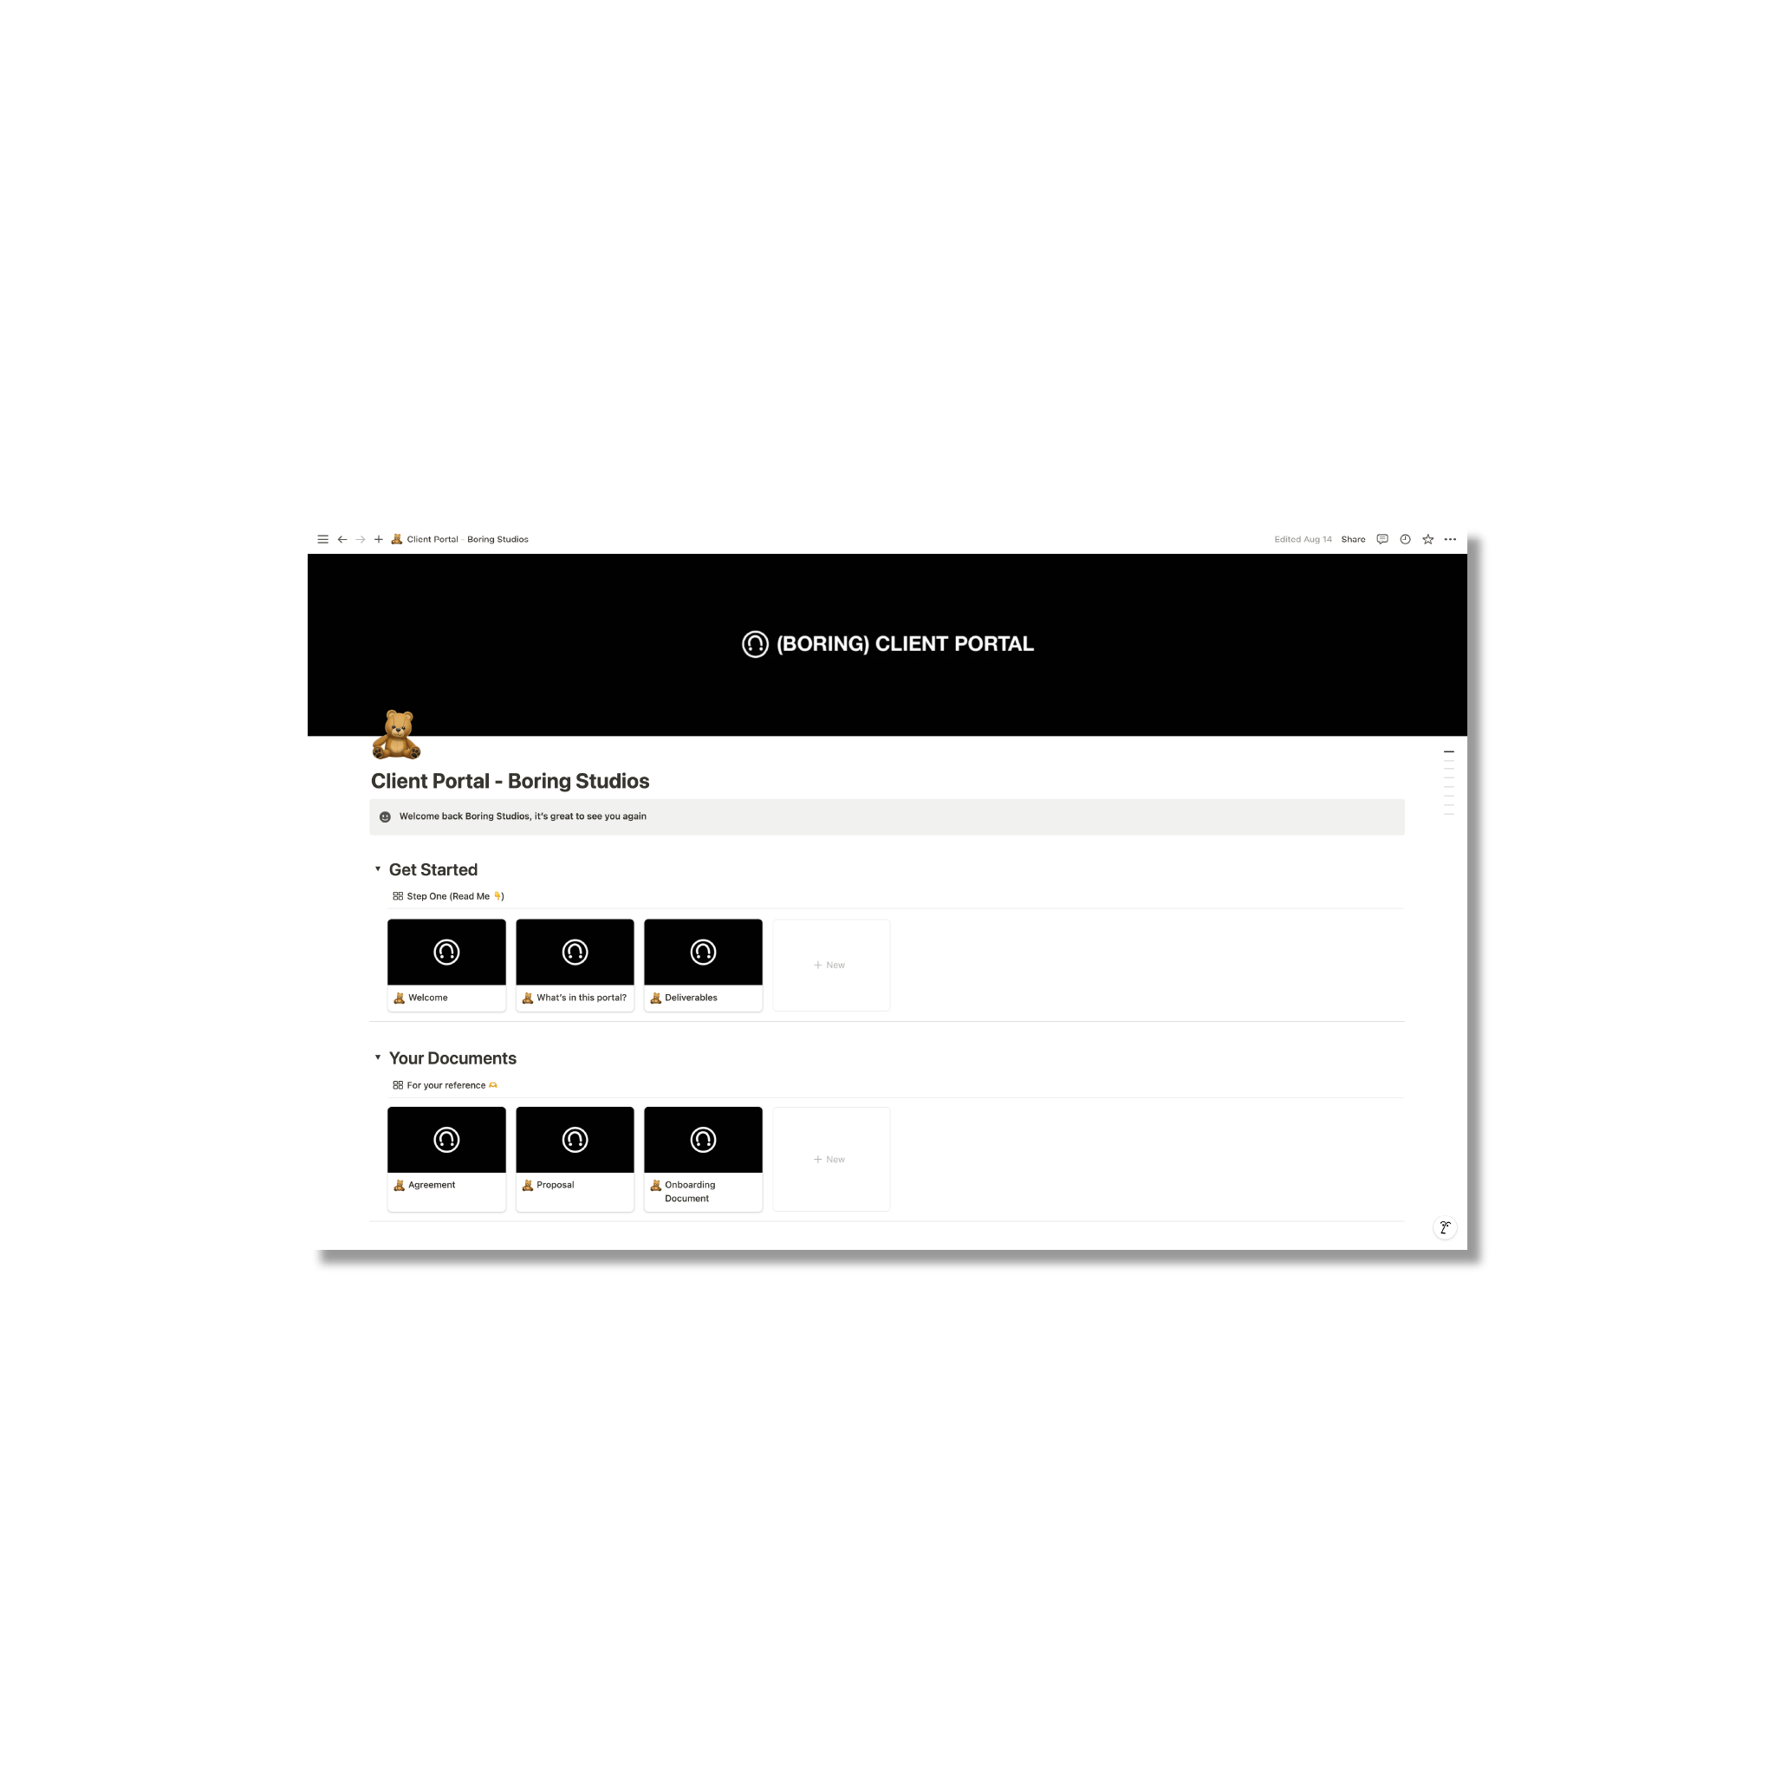Click the favorite star icon

(1427, 538)
